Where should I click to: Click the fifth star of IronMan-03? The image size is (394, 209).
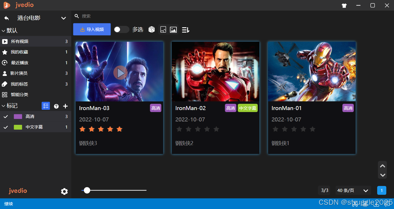coord(119,129)
